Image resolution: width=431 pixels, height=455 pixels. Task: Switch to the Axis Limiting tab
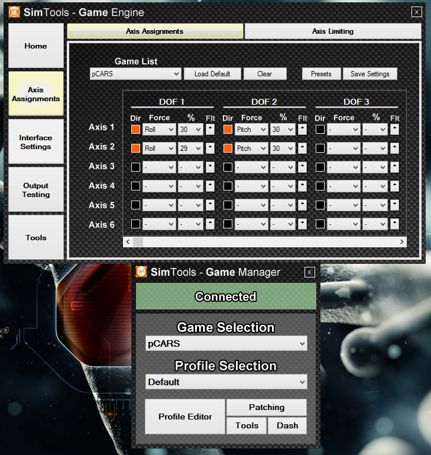[x=333, y=31]
